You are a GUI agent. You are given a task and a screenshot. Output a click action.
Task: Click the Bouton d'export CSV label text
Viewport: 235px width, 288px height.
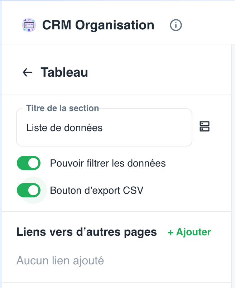pyautogui.click(x=96, y=191)
